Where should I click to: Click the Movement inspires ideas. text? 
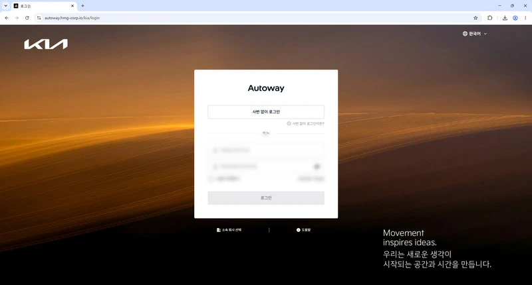(410, 238)
